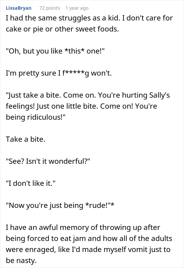Open the 1 year ago timestamp link
Viewport: 184px width, 268px height.
coord(77,8)
